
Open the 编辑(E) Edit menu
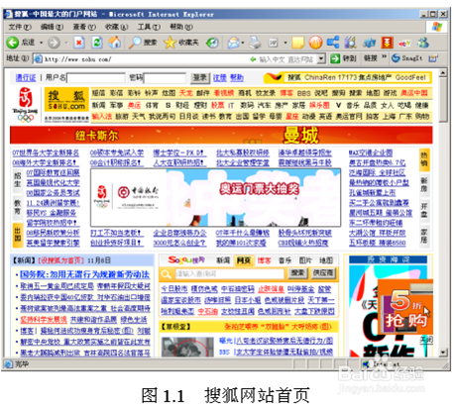point(52,27)
